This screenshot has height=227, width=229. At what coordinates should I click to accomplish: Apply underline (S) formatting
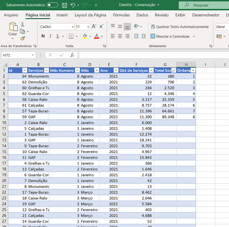[x=58, y=36]
